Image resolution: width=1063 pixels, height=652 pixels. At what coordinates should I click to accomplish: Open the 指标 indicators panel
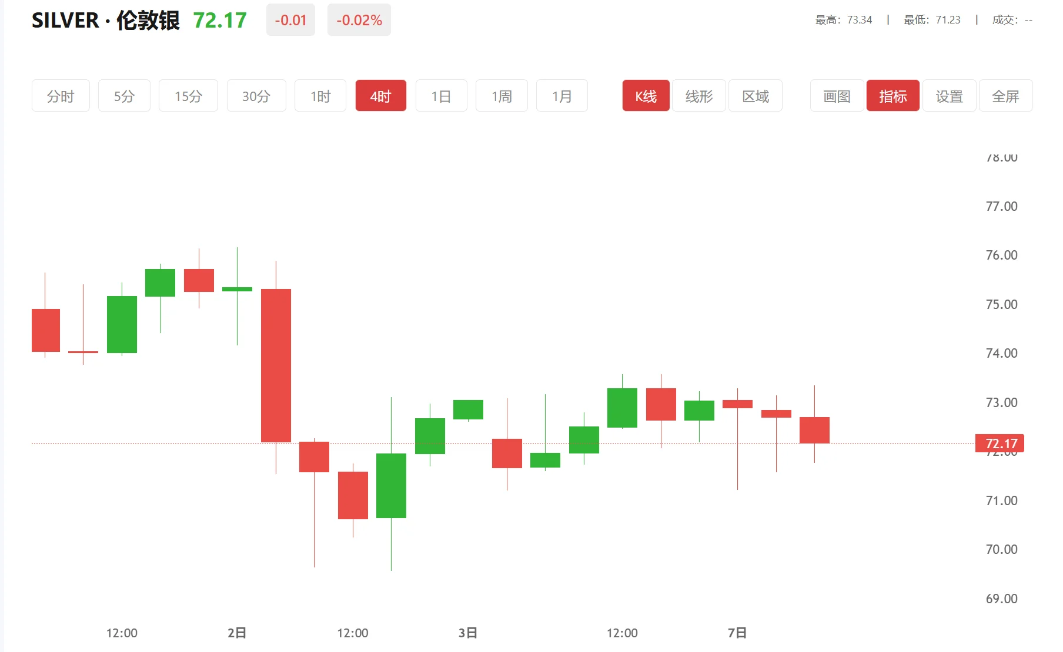(892, 96)
